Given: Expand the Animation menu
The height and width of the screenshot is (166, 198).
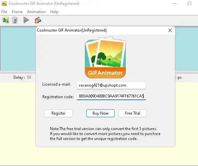Looking at the screenshot, I should [36, 12].
